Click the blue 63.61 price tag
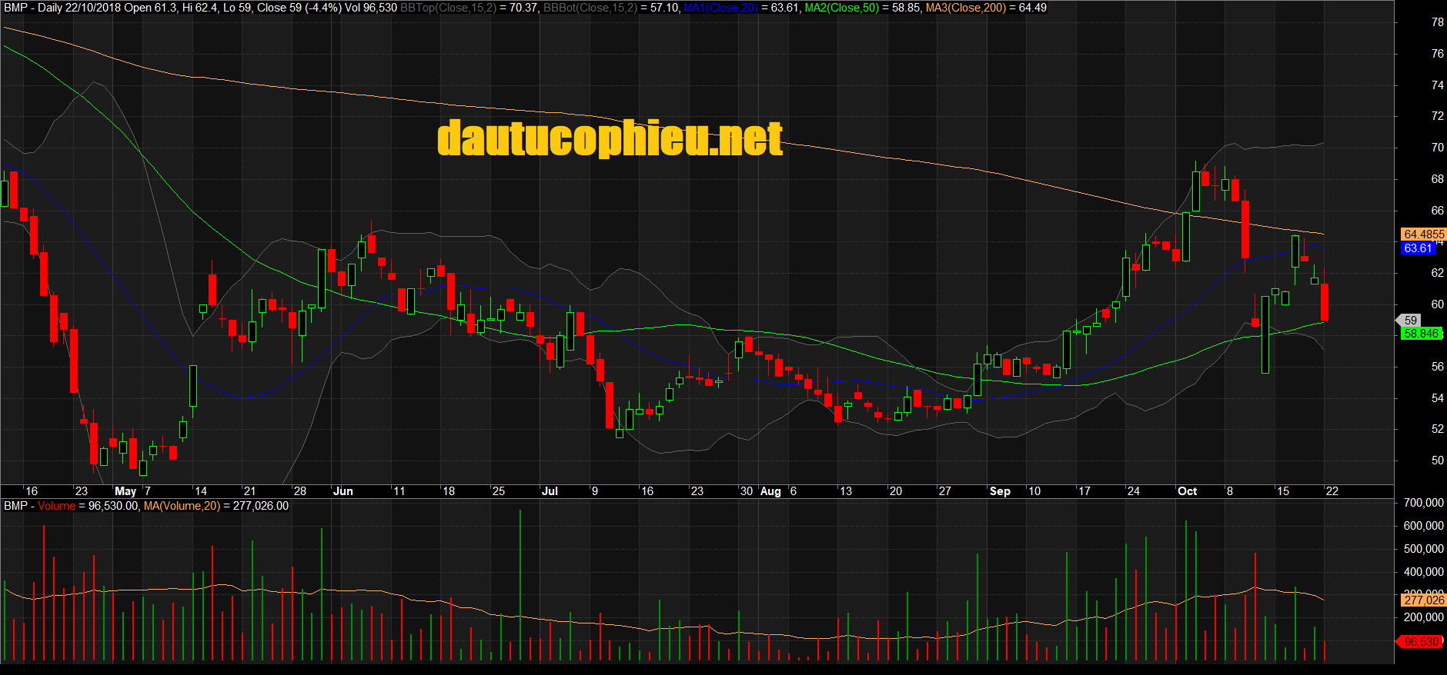 pyautogui.click(x=1417, y=248)
